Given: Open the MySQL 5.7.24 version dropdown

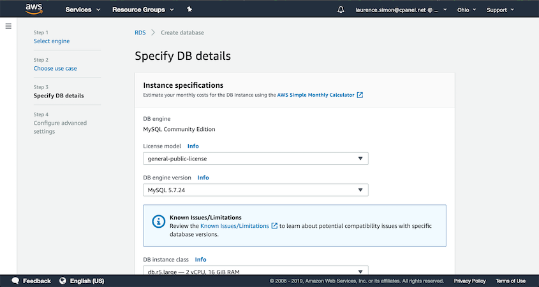Looking at the screenshot, I should pyautogui.click(x=256, y=190).
